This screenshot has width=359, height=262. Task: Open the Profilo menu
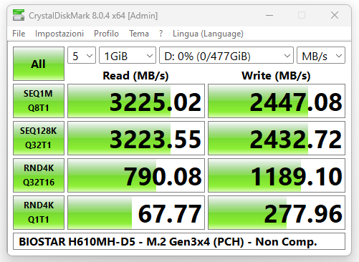[x=106, y=34]
